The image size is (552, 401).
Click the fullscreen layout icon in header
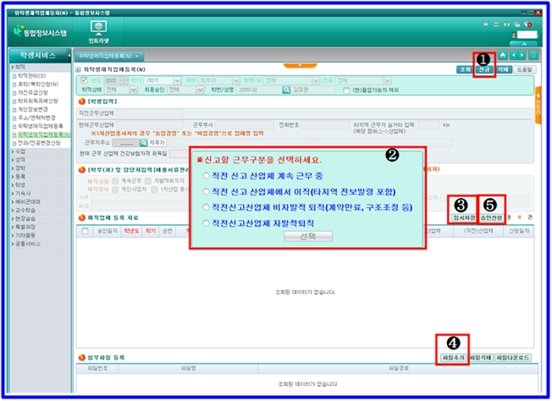click(486, 25)
